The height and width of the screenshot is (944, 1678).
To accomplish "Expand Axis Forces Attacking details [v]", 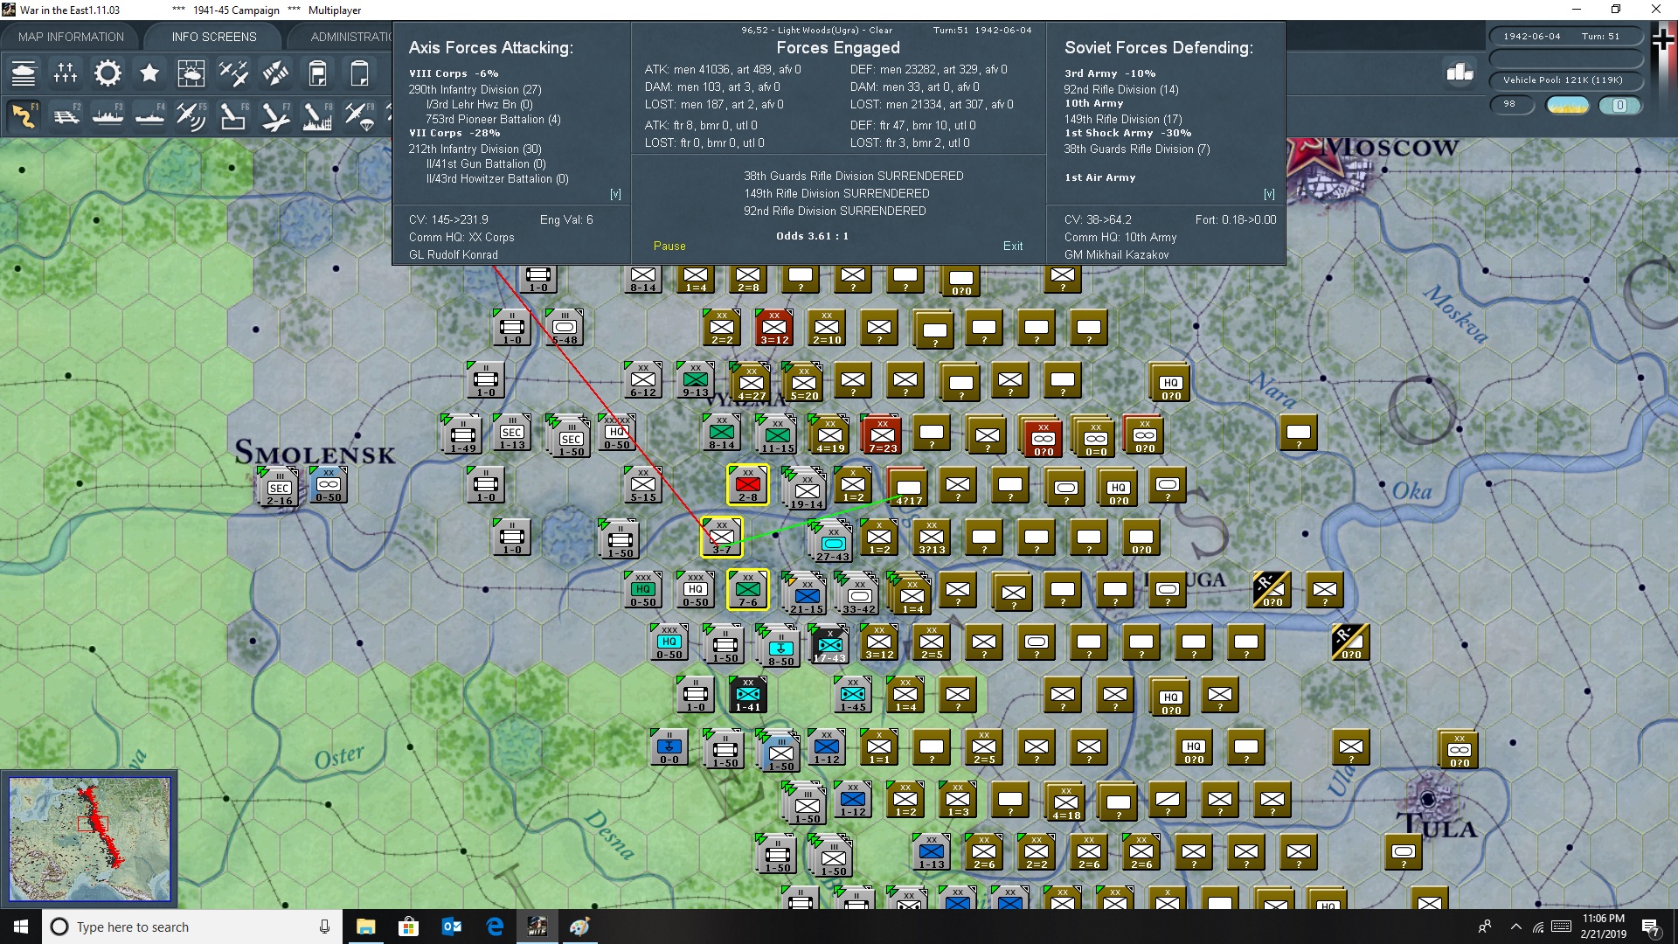I will click(615, 194).
